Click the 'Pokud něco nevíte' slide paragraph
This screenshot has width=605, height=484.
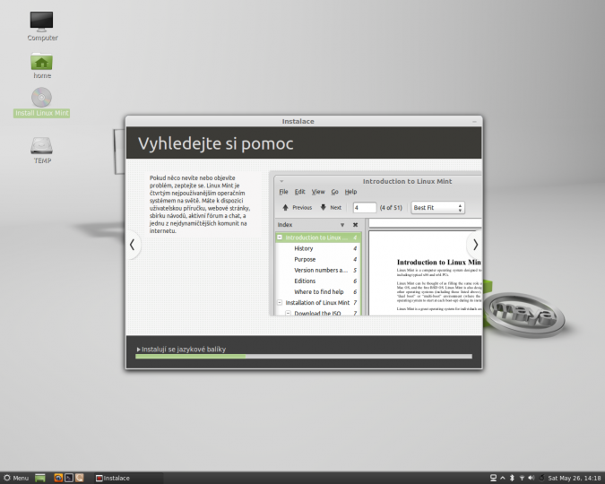[x=200, y=204]
